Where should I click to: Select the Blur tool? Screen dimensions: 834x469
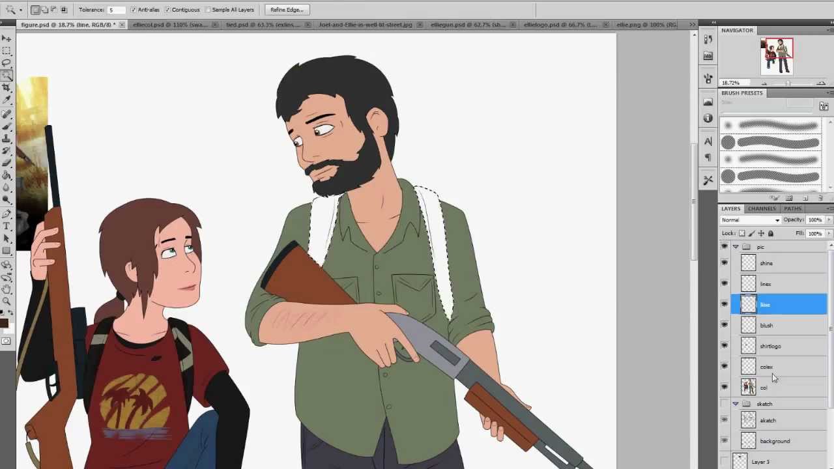[x=7, y=188]
